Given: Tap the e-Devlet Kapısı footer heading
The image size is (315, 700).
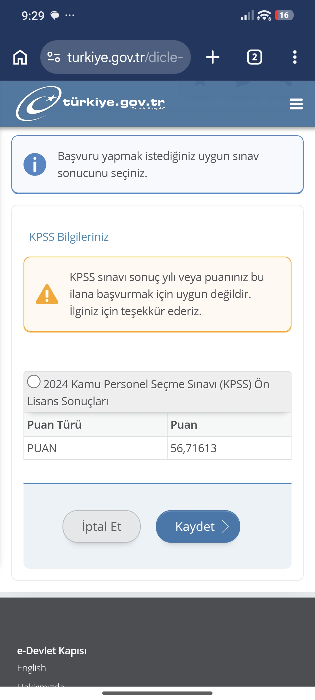Looking at the screenshot, I should tap(52, 650).
